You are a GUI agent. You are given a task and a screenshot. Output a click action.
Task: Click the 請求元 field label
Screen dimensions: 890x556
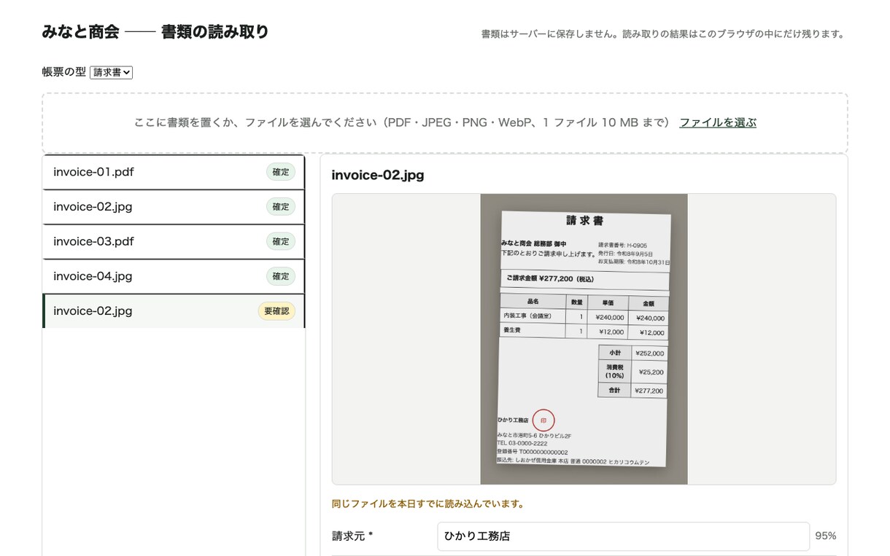pos(352,536)
